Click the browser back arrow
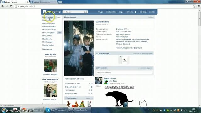Screen dimensions: 201x113 [3, 6]
